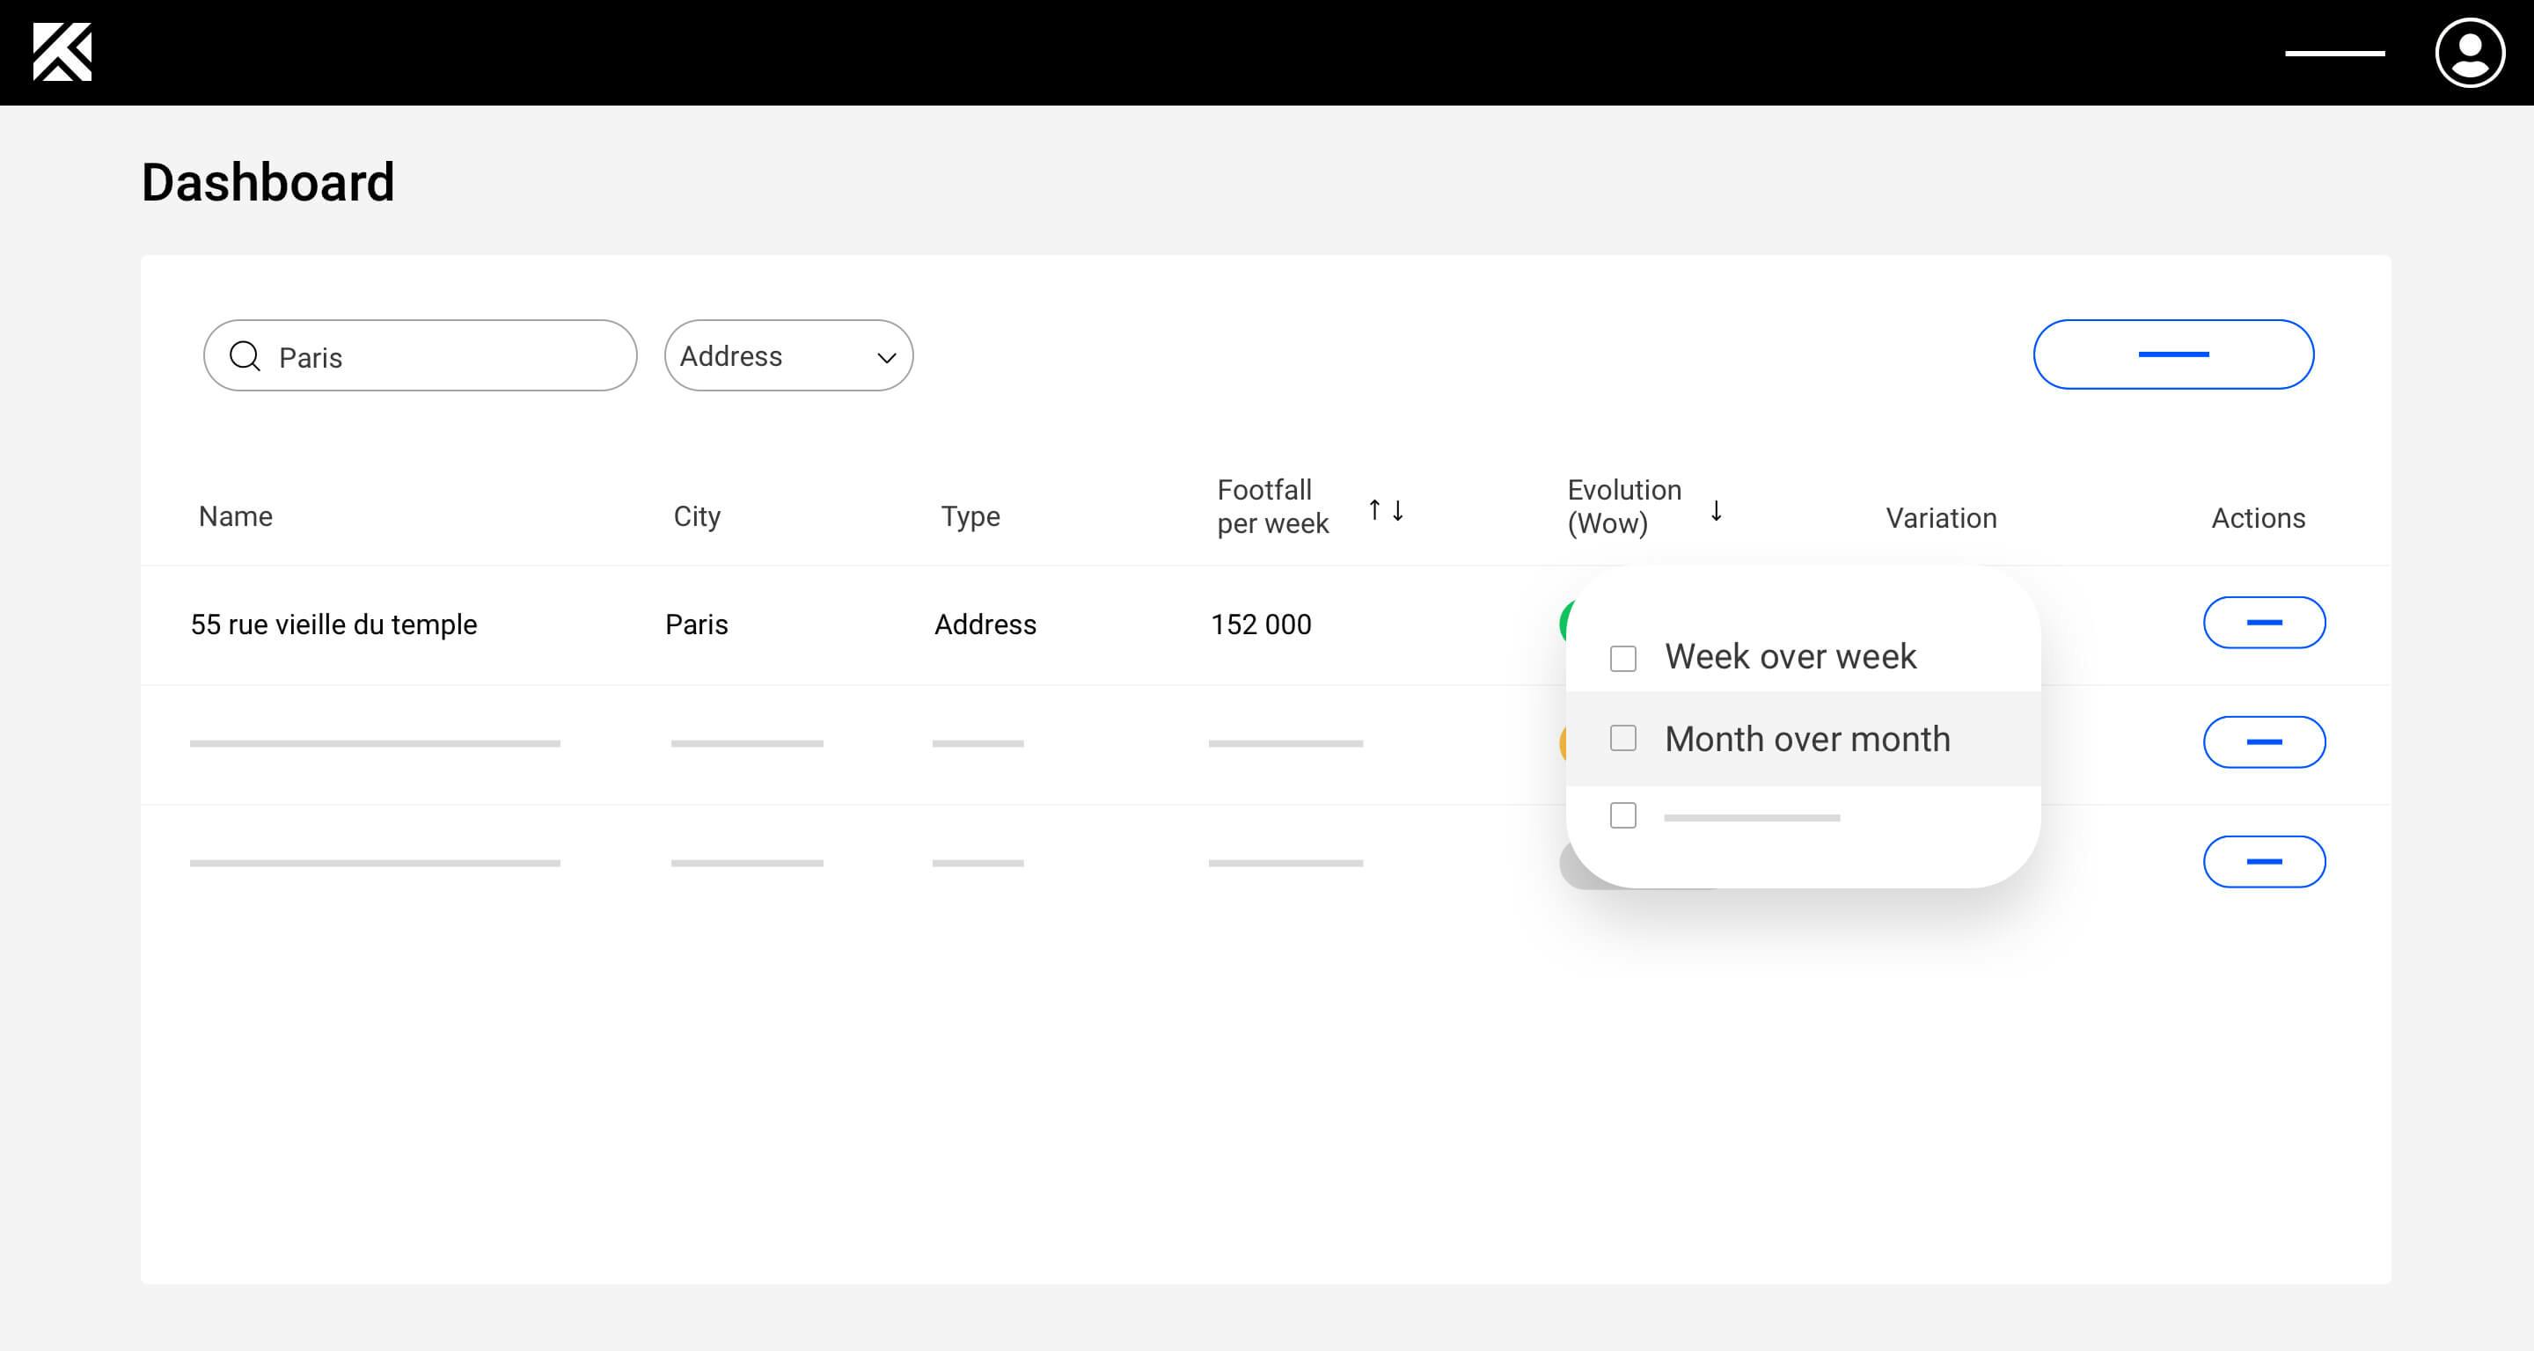The image size is (2534, 1351).
Task: Click the Actions column header
Action: pyautogui.click(x=2258, y=518)
